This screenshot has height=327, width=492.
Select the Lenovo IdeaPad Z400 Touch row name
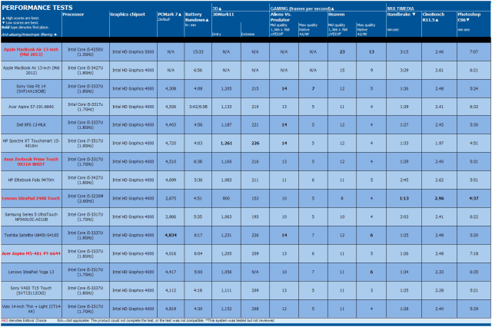[x=31, y=198]
